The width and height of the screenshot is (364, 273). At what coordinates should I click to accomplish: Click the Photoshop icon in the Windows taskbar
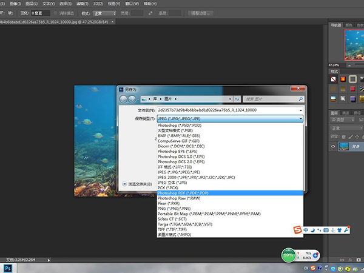[x=9, y=267]
